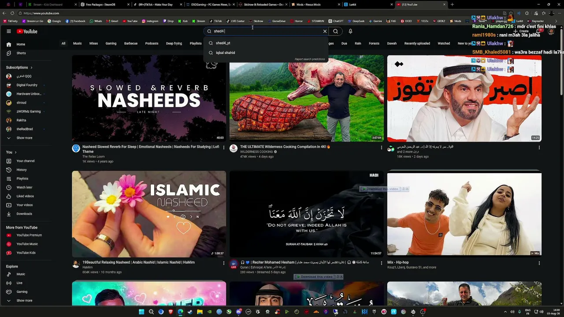The image size is (564, 317).
Task: Expand the You section header
Action: tap(11, 152)
